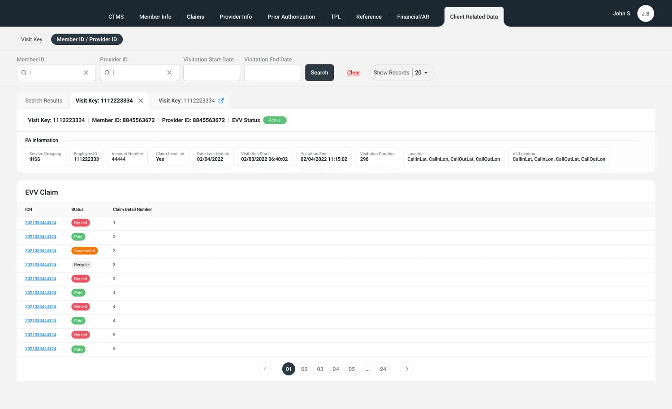Open ICN link in Suspended row

41,251
